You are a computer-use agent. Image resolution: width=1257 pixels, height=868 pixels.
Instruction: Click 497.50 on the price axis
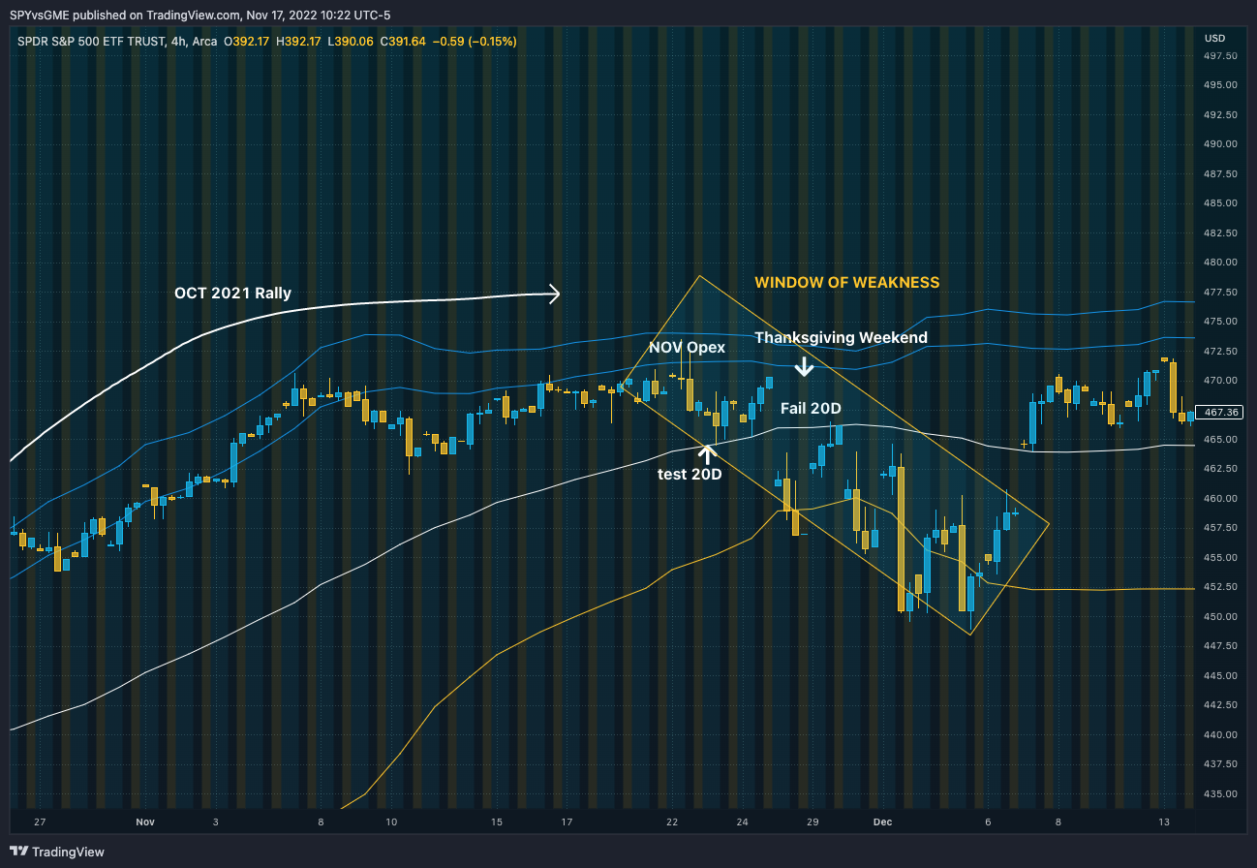[1220, 56]
